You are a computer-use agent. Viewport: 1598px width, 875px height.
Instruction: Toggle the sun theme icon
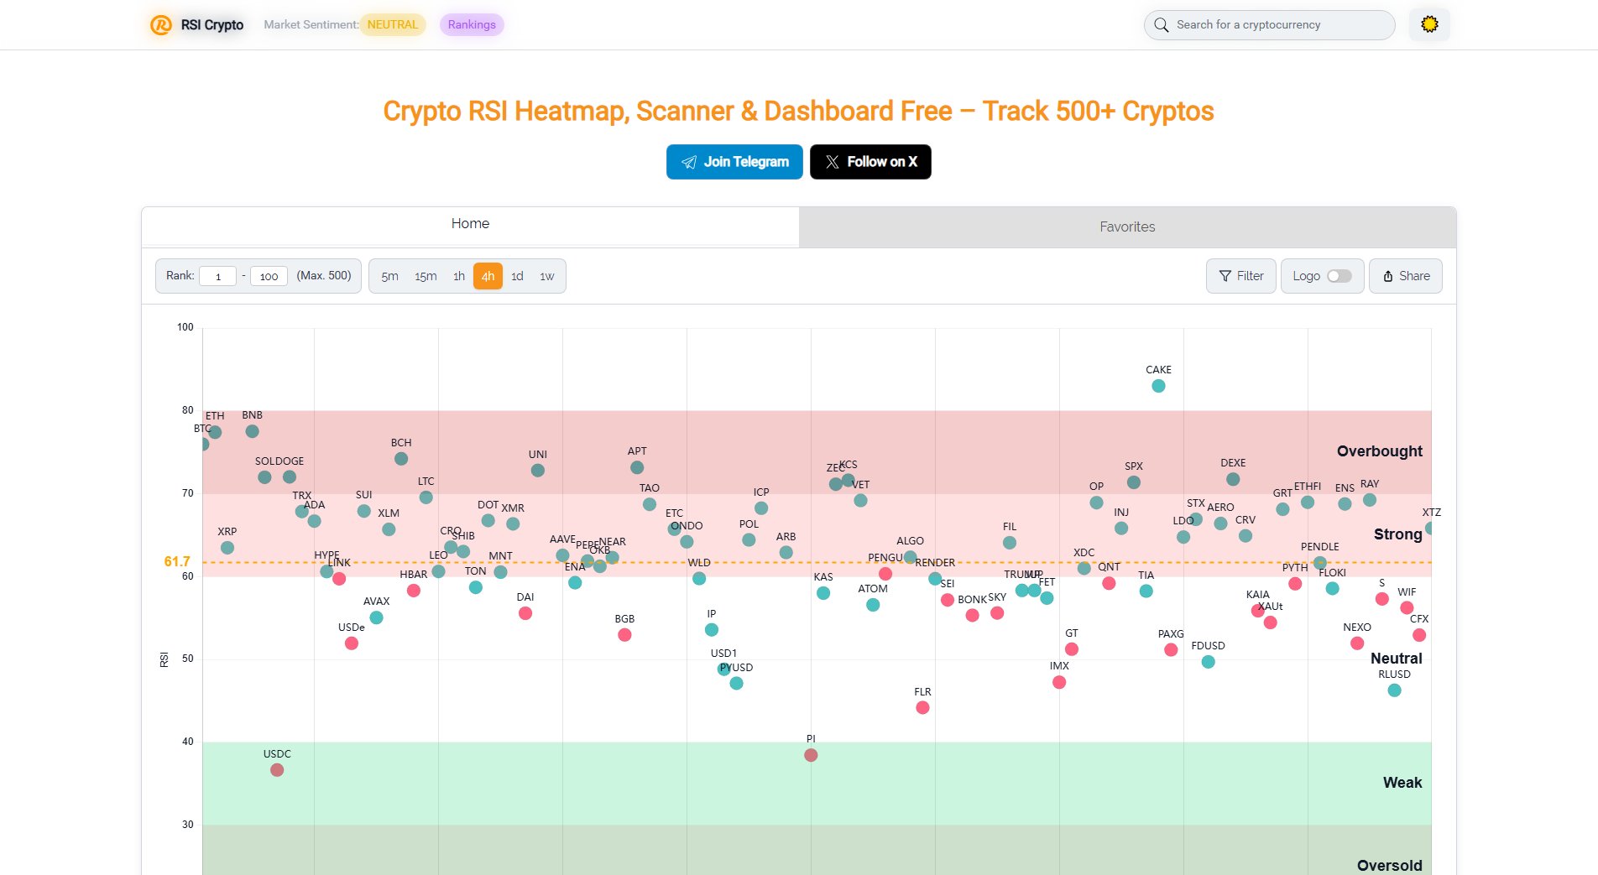tap(1429, 24)
